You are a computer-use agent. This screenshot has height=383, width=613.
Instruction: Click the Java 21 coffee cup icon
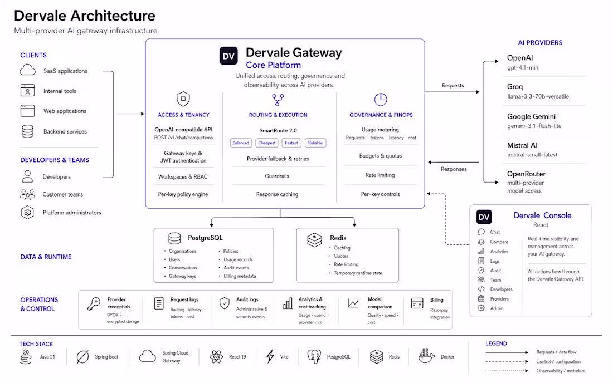(26, 357)
